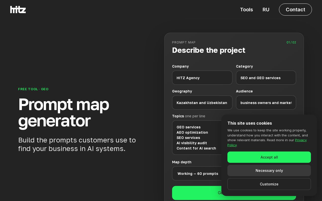Click the "FREE TOOL · GEO" label
The height and width of the screenshot is (201, 322).
point(33,89)
